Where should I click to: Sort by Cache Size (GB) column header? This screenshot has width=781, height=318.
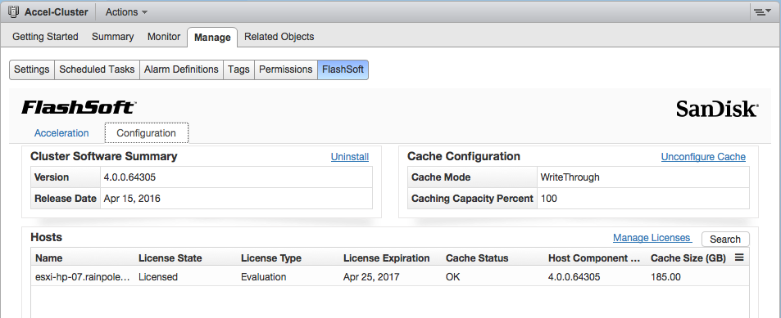click(x=688, y=258)
